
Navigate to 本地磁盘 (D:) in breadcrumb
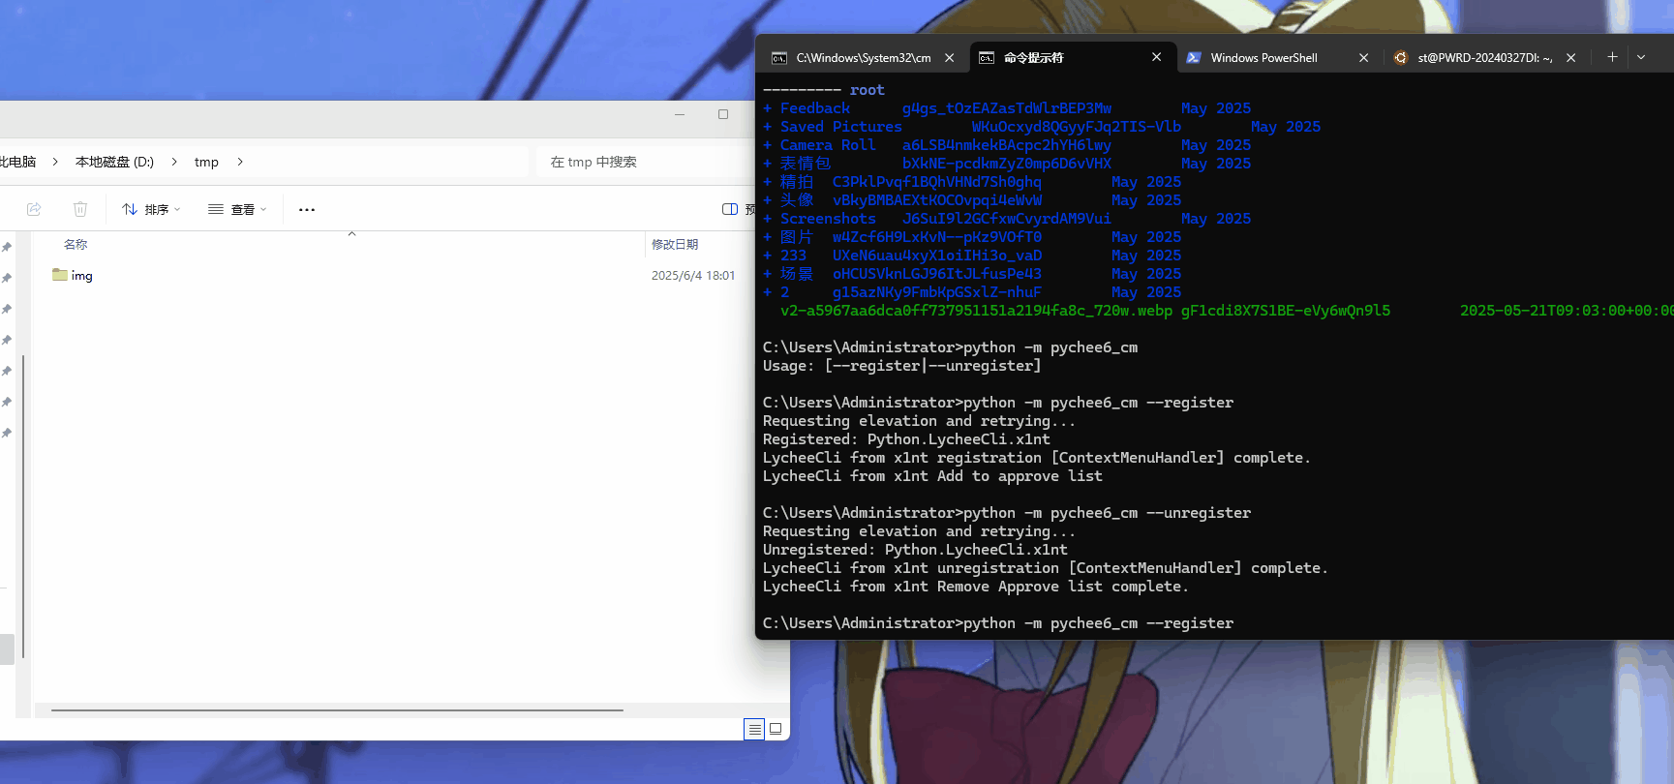point(114,162)
